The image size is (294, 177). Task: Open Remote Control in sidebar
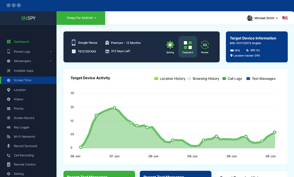24,165
